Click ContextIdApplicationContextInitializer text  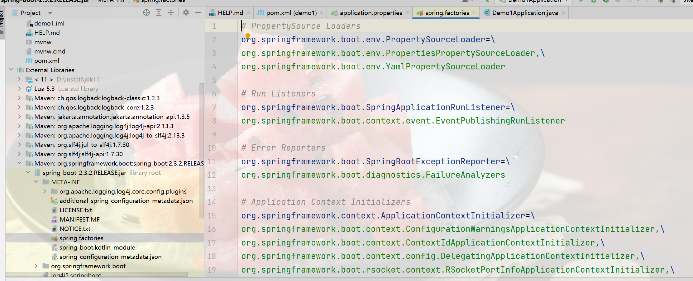(x=500, y=243)
